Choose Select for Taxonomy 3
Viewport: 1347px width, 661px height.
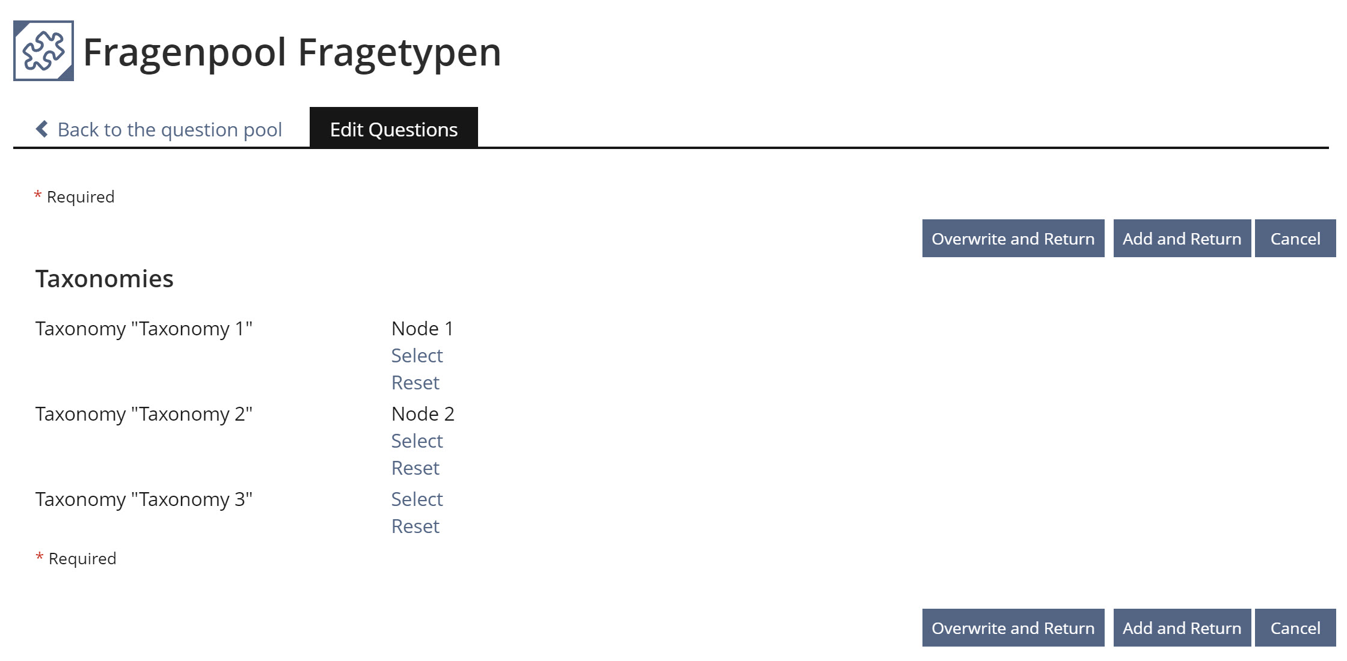click(417, 499)
